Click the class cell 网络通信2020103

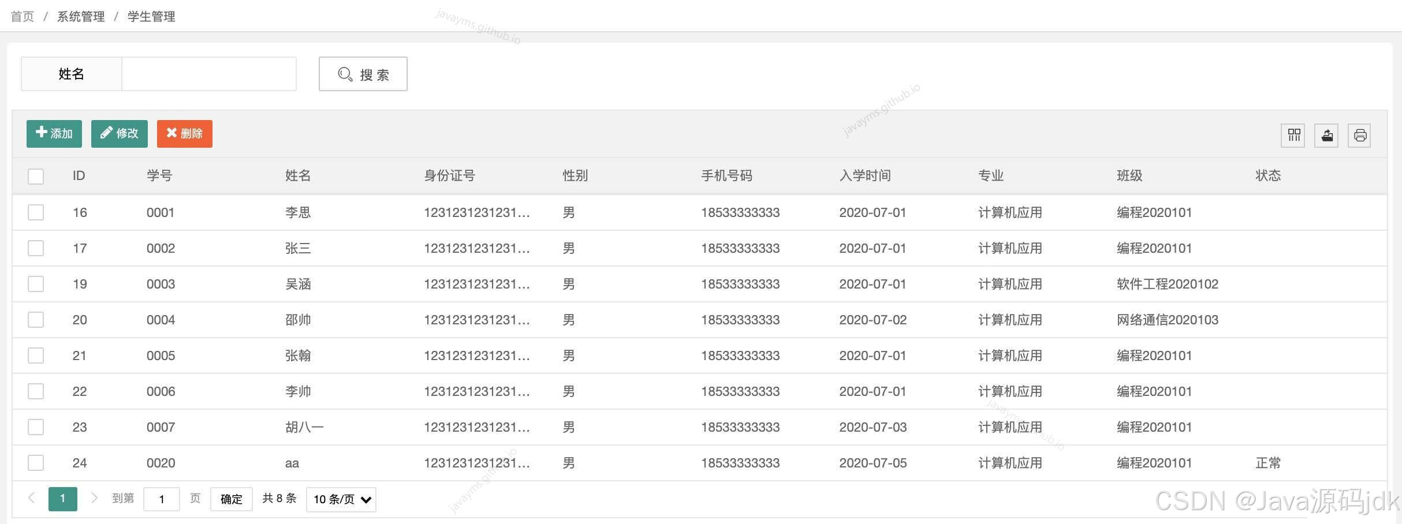(1168, 320)
